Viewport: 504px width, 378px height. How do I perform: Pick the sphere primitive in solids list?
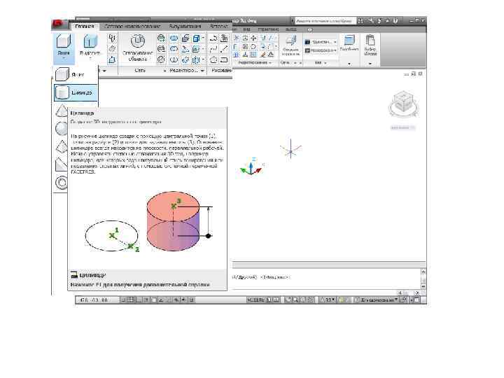click(x=61, y=129)
